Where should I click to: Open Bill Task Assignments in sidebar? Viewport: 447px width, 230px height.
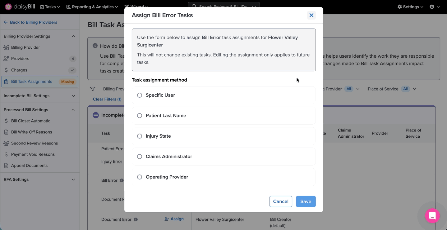[x=32, y=82]
